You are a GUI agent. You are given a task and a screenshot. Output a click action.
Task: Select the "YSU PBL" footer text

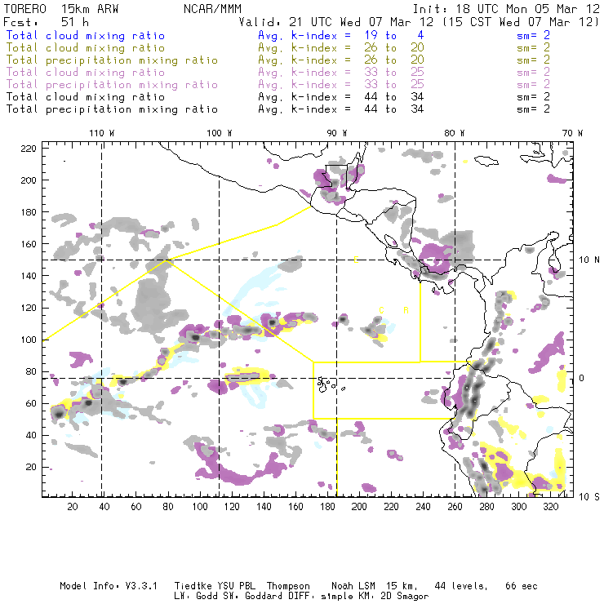(237, 586)
